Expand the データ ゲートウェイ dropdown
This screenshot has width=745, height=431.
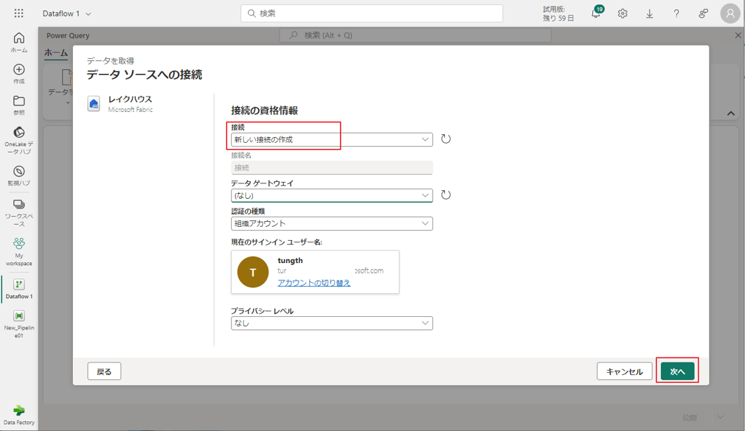click(332, 195)
